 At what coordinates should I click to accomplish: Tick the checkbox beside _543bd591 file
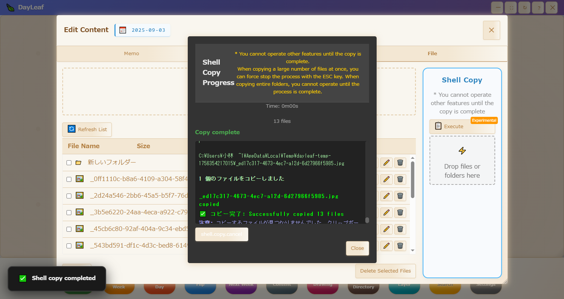pyautogui.click(x=69, y=246)
